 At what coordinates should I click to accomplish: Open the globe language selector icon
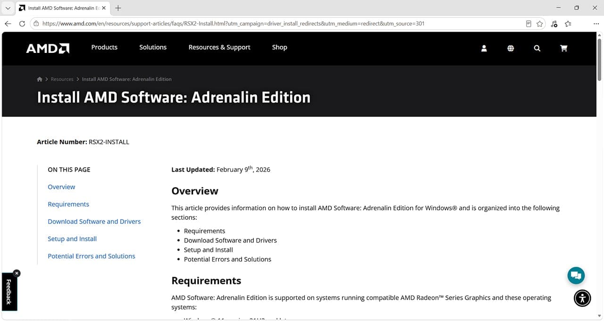511,48
